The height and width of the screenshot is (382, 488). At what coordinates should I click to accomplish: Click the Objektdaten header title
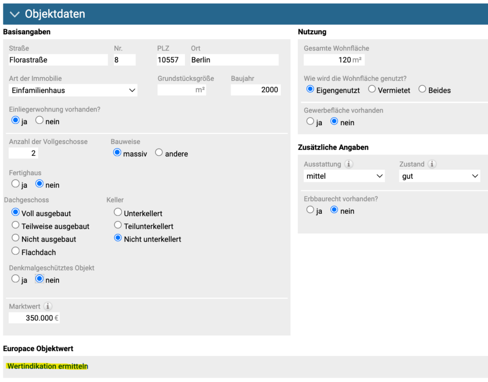55,14
